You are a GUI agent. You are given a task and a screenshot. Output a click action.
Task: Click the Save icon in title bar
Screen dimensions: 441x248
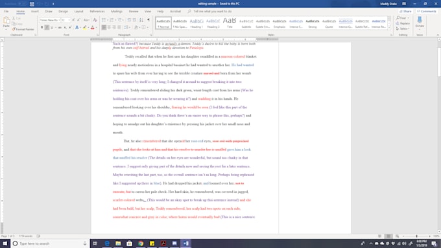tap(32, 4)
